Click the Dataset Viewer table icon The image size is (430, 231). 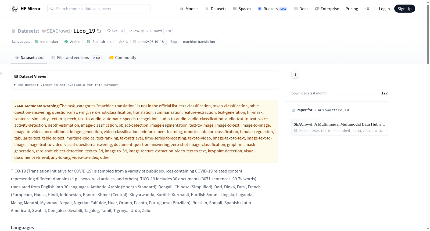point(16,76)
